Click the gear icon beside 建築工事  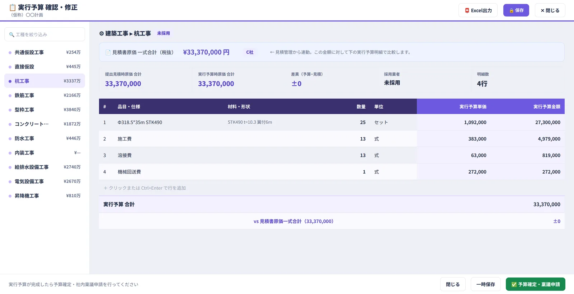(x=102, y=33)
